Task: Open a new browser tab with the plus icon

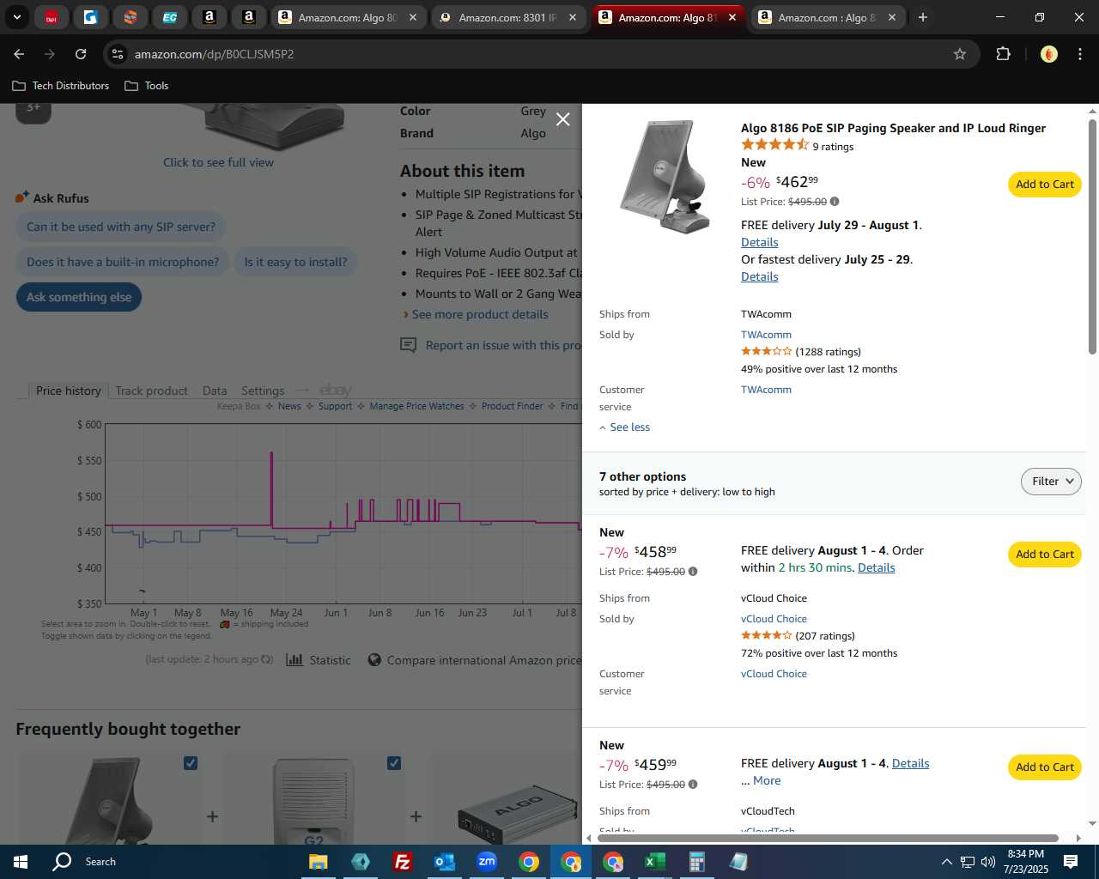Action: coord(923,17)
